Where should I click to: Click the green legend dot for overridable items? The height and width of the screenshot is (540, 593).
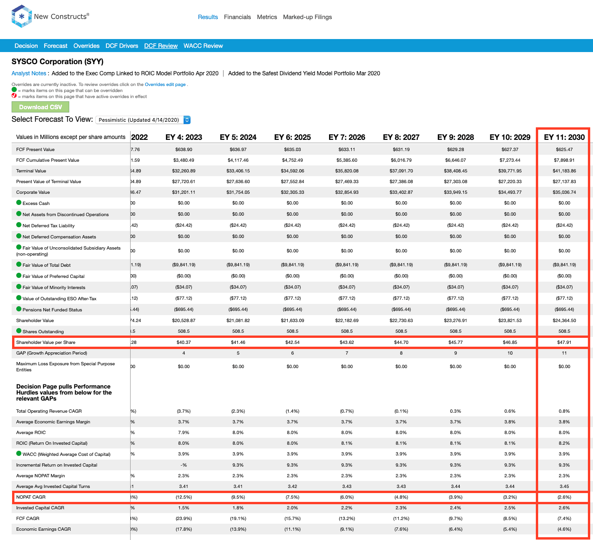click(x=14, y=90)
